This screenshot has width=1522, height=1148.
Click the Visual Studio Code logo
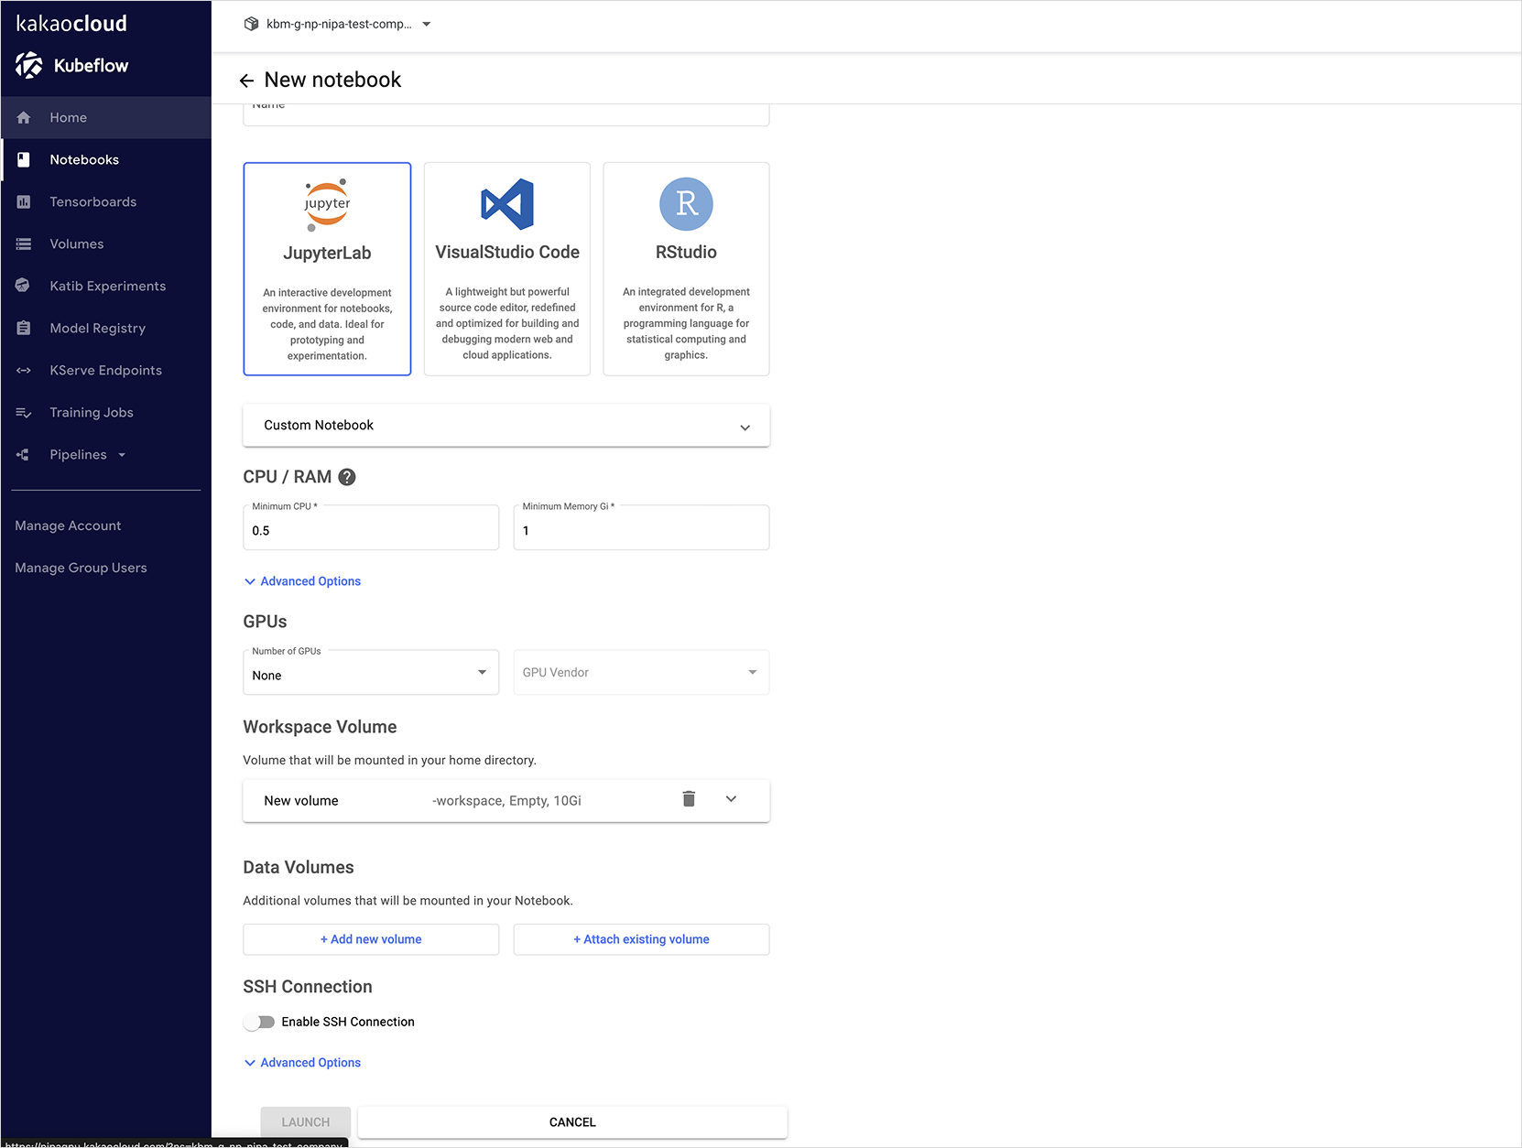(507, 203)
